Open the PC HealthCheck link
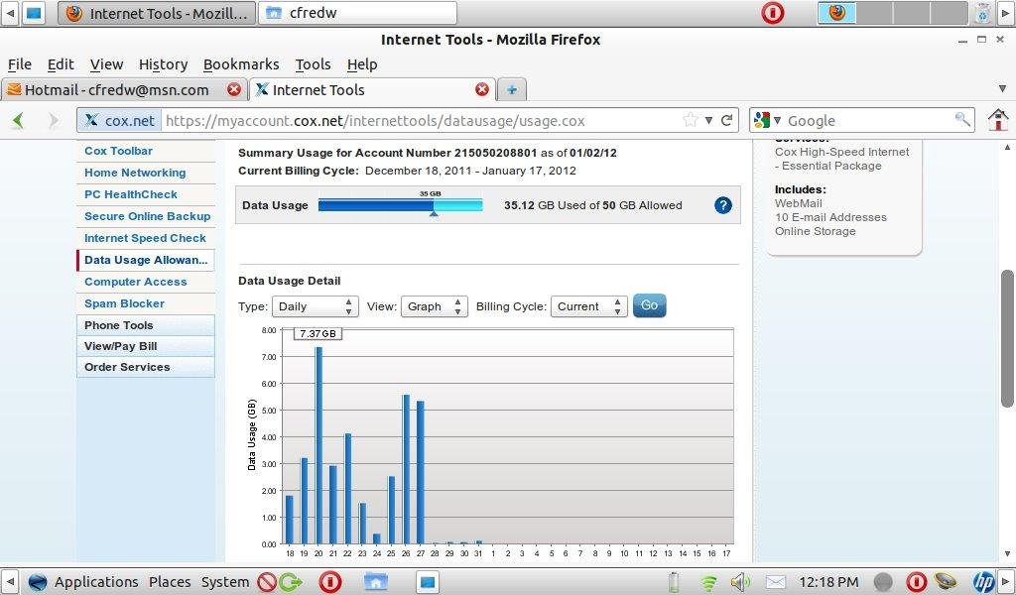The image size is (1016, 595). pyautogui.click(x=131, y=194)
